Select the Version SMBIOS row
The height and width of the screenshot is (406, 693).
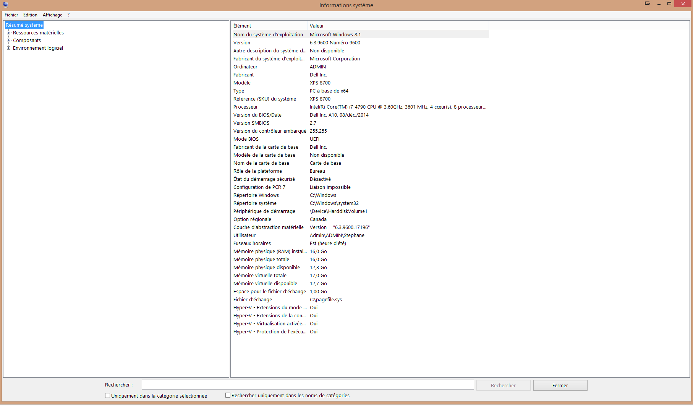(x=360, y=123)
